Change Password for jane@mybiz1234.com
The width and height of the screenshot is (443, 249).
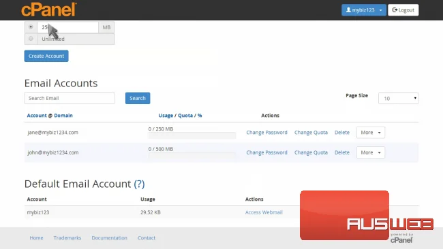[266, 133]
